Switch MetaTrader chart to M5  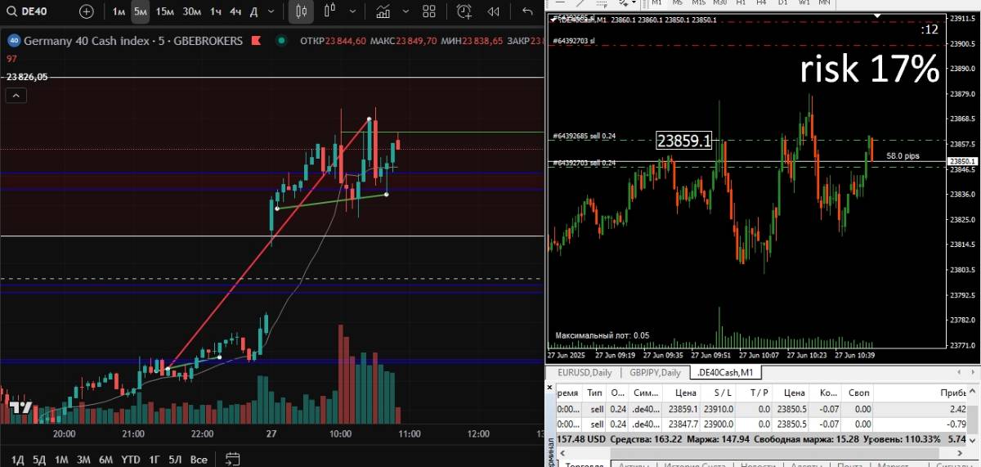(x=678, y=3)
